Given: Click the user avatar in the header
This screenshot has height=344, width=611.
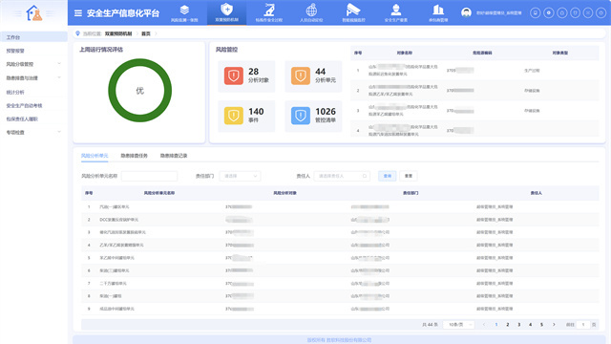Looking at the screenshot, I should 466,12.
